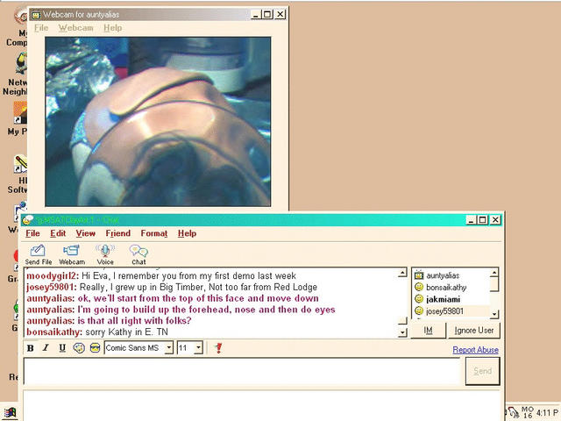Minimize the chat window
561x421 pixels.
click(x=472, y=220)
